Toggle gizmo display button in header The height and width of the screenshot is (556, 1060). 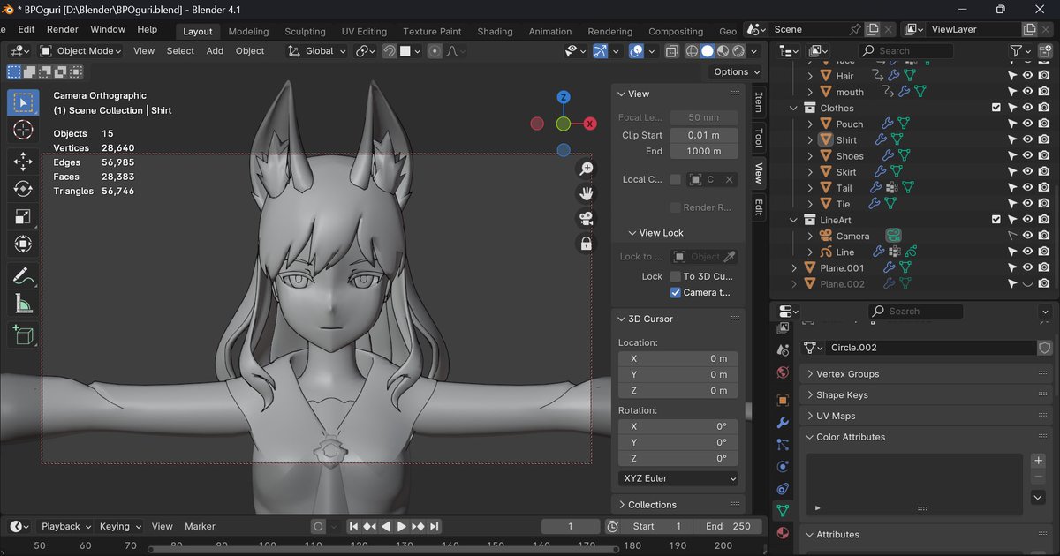point(600,51)
